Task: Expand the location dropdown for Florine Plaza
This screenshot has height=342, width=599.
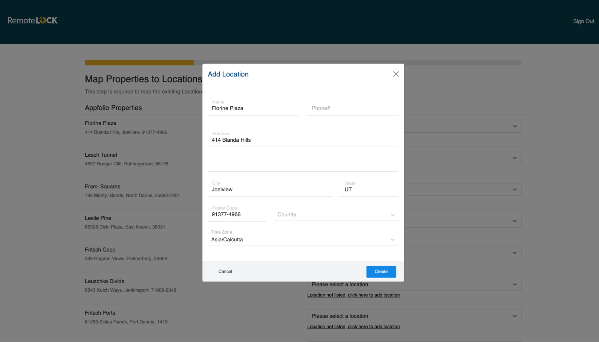Action: pyautogui.click(x=514, y=126)
